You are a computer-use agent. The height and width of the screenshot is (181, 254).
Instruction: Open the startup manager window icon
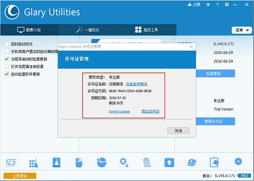pyautogui.click(x=11, y=162)
